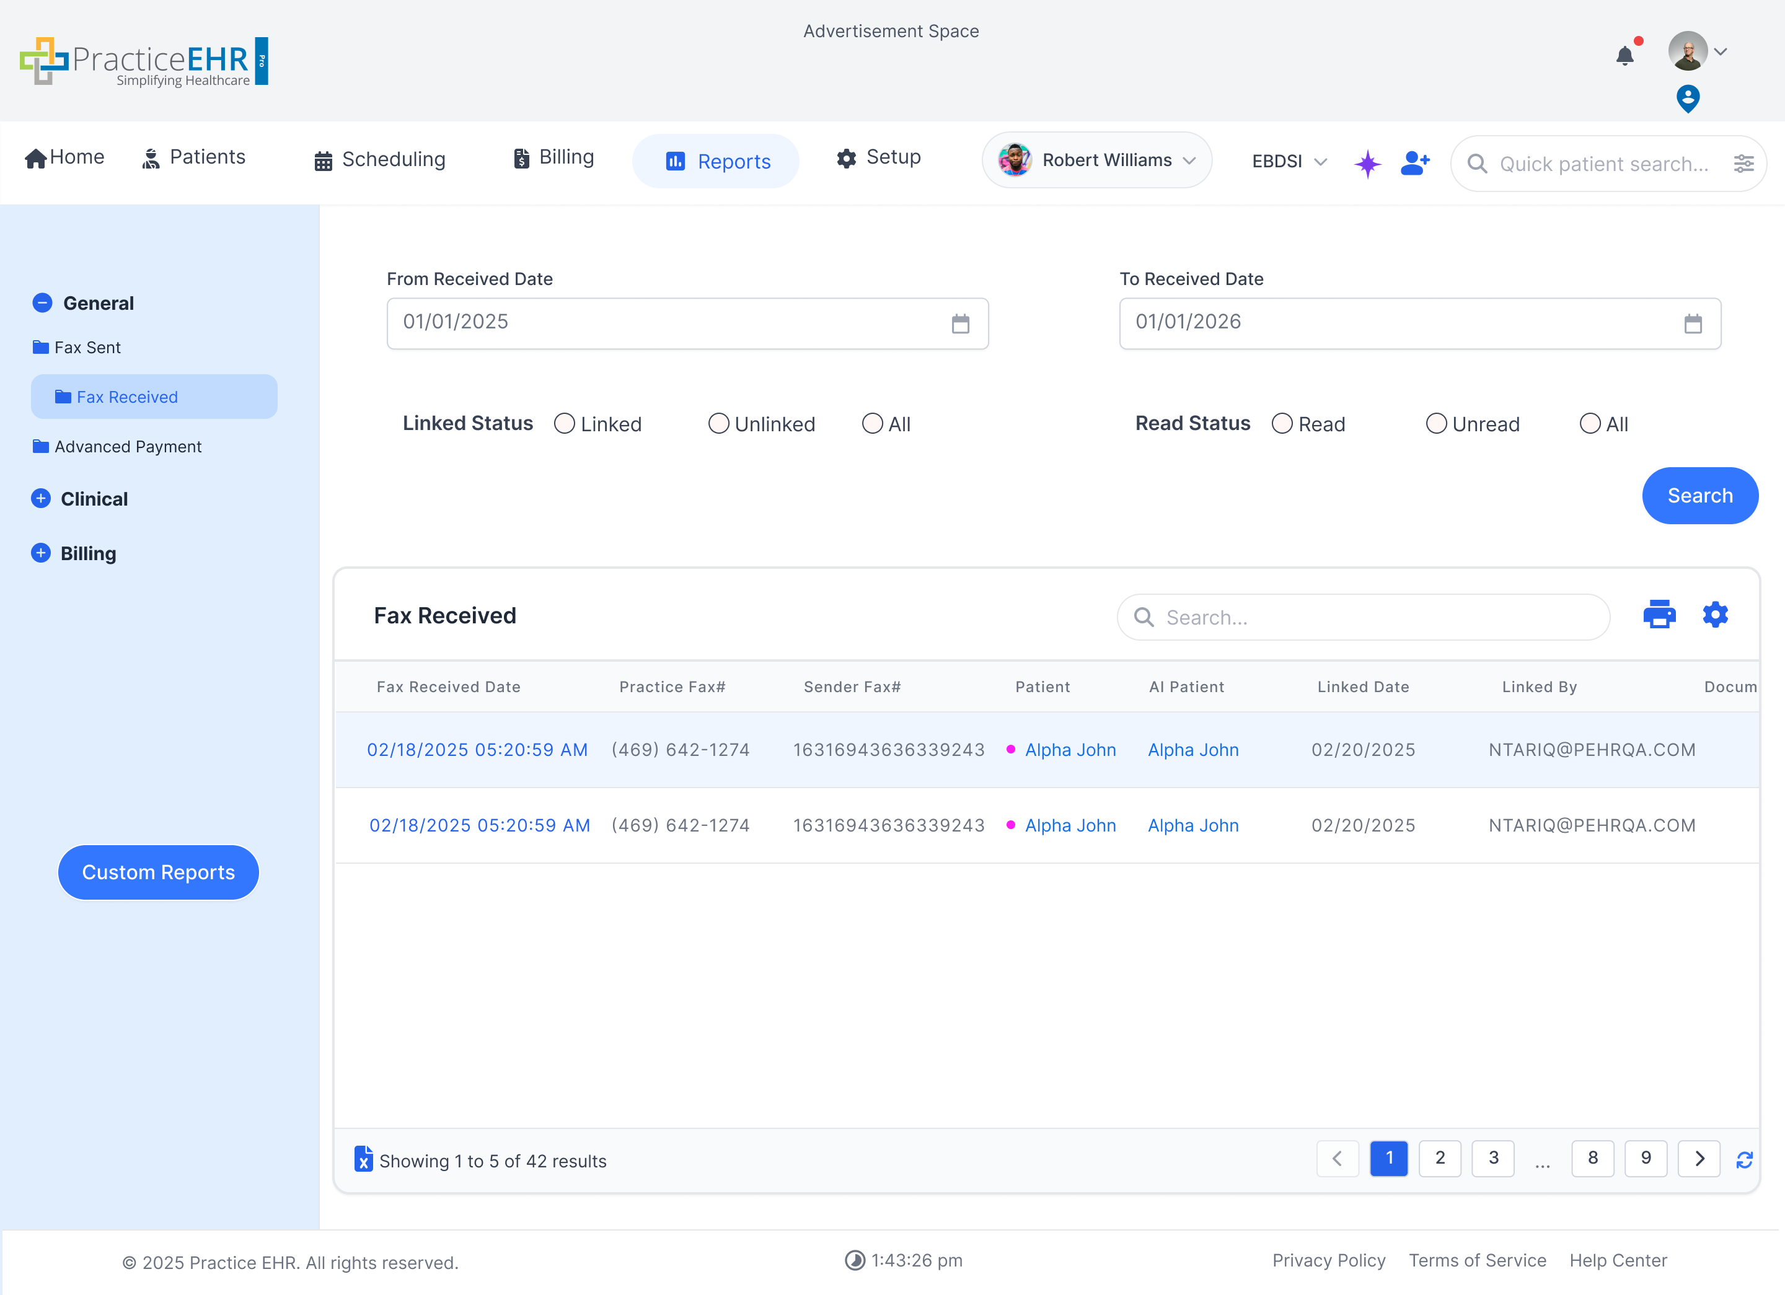Open Robert Williams provider dropdown
This screenshot has width=1785, height=1295.
[1096, 160]
